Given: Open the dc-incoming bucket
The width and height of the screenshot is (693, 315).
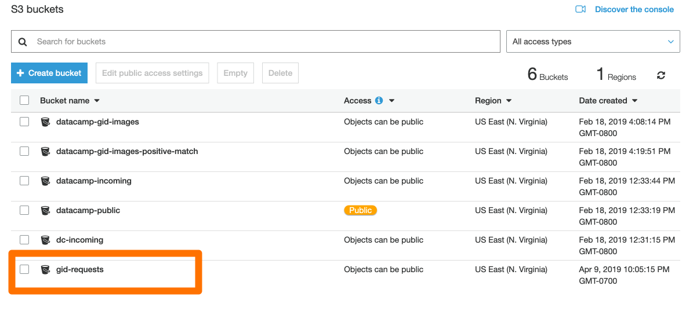Looking at the screenshot, I should point(79,240).
